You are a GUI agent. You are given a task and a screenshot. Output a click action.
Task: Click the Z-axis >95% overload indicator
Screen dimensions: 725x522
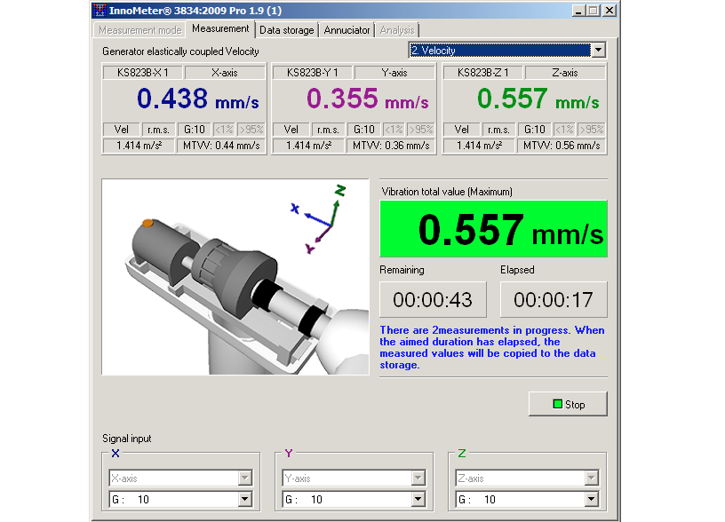[591, 130]
